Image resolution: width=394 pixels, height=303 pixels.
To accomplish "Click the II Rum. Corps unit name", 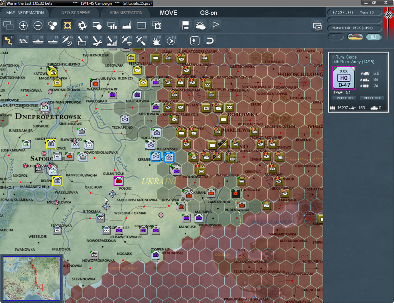I will coord(344,57).
